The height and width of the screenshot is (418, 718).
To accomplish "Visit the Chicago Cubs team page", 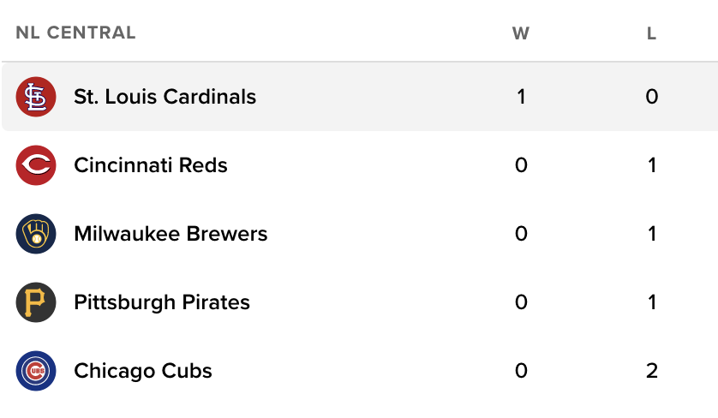I will point(143,371).
